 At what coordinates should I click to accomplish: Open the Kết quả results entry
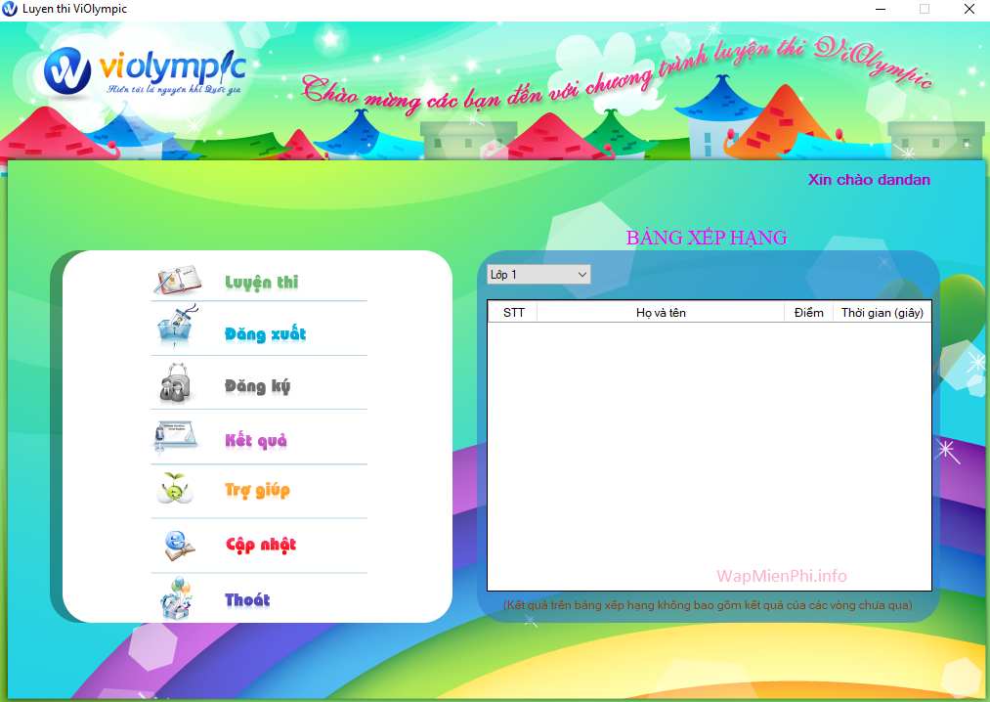click(256, 440)
